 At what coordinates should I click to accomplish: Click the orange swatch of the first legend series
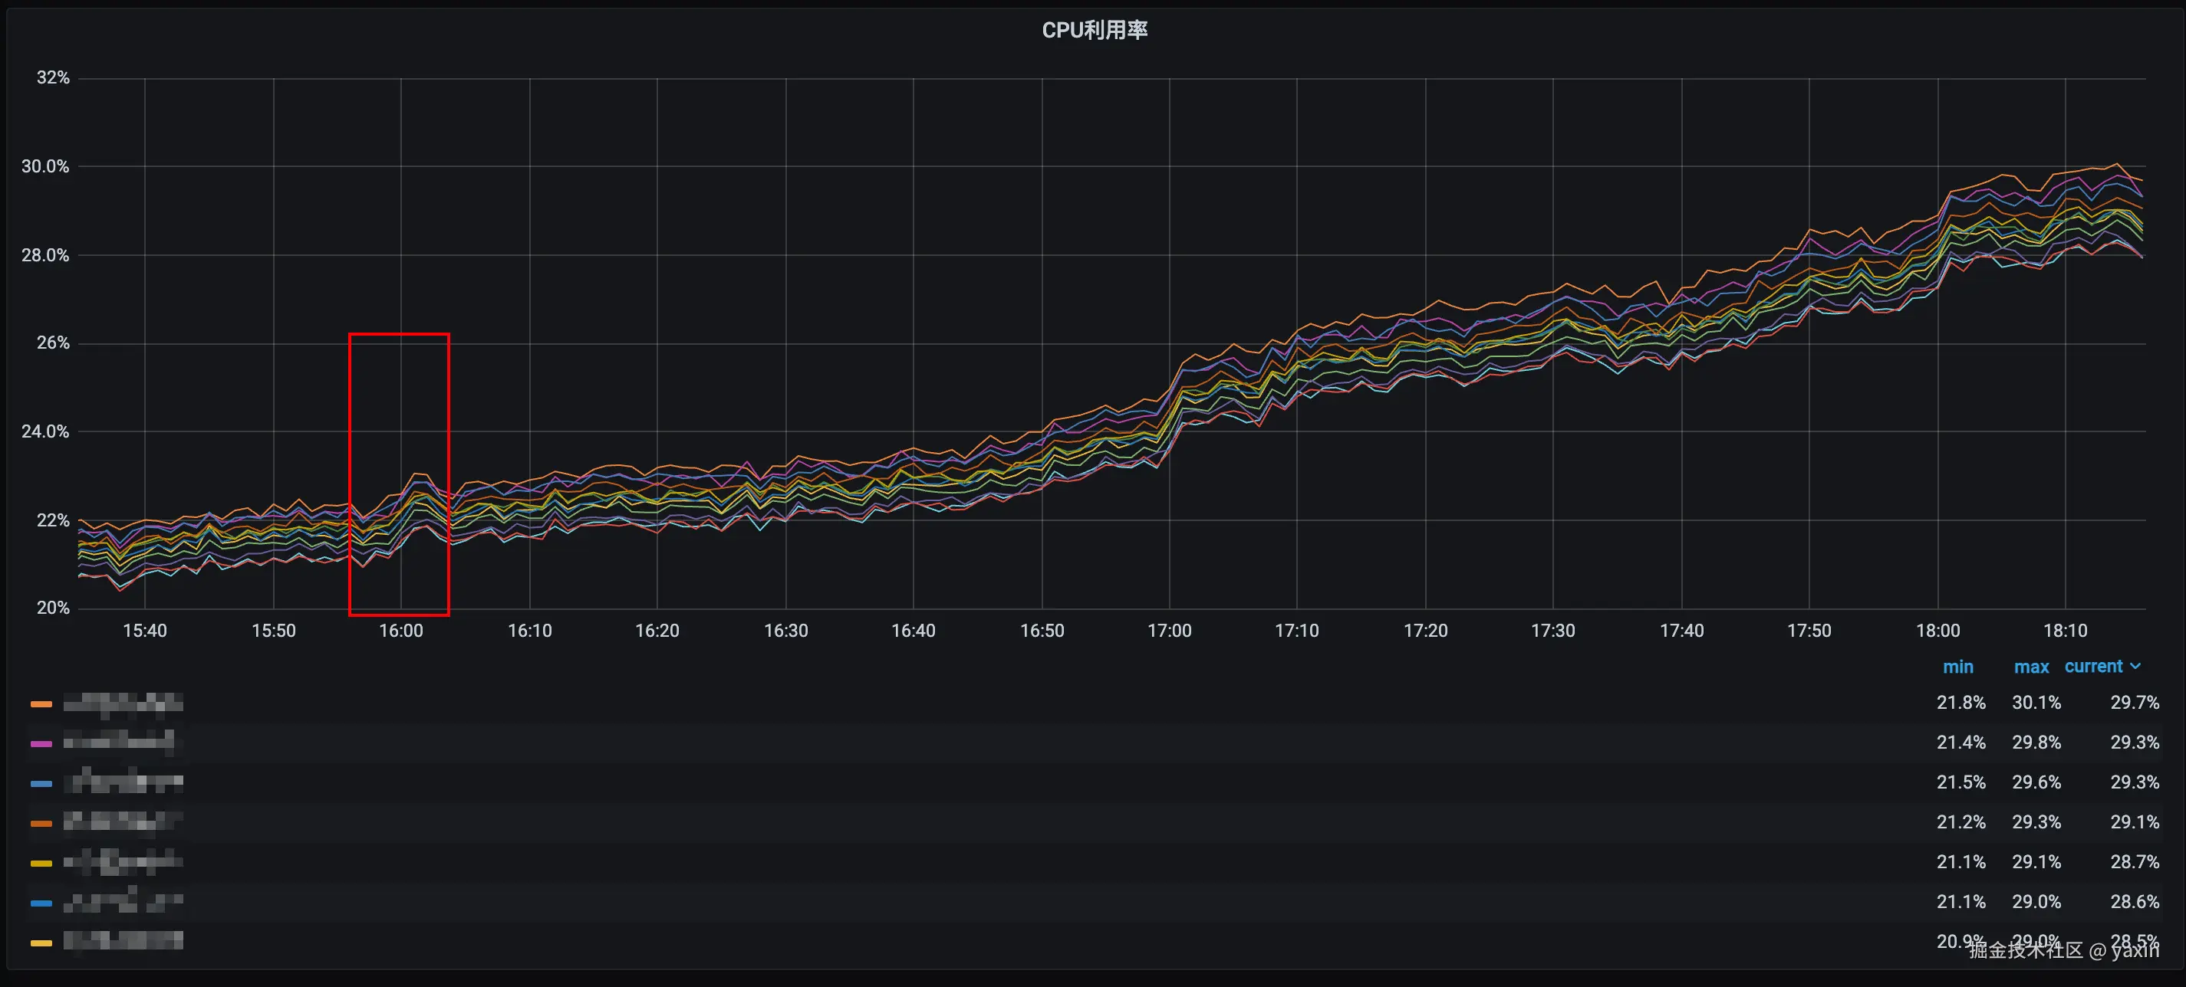click(x=41, y=703)
